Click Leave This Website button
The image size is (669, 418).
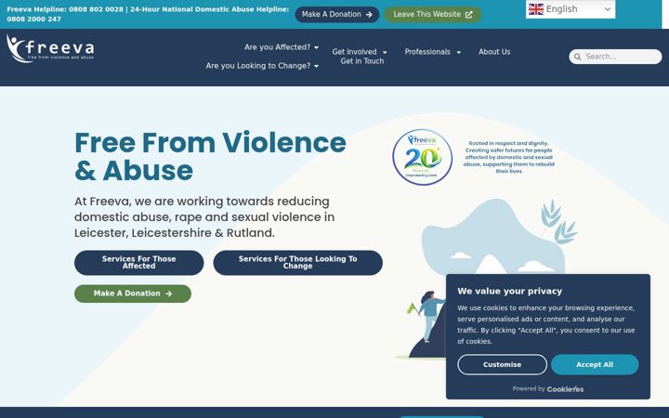433,15
